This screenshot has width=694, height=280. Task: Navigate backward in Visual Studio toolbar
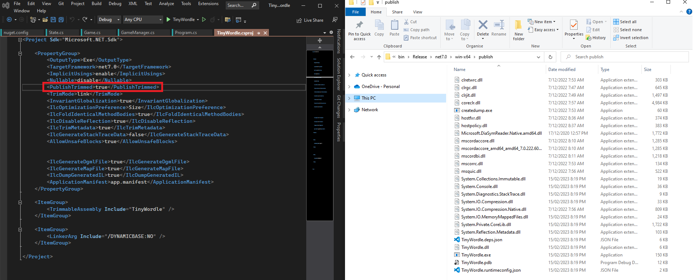point(9,20)
